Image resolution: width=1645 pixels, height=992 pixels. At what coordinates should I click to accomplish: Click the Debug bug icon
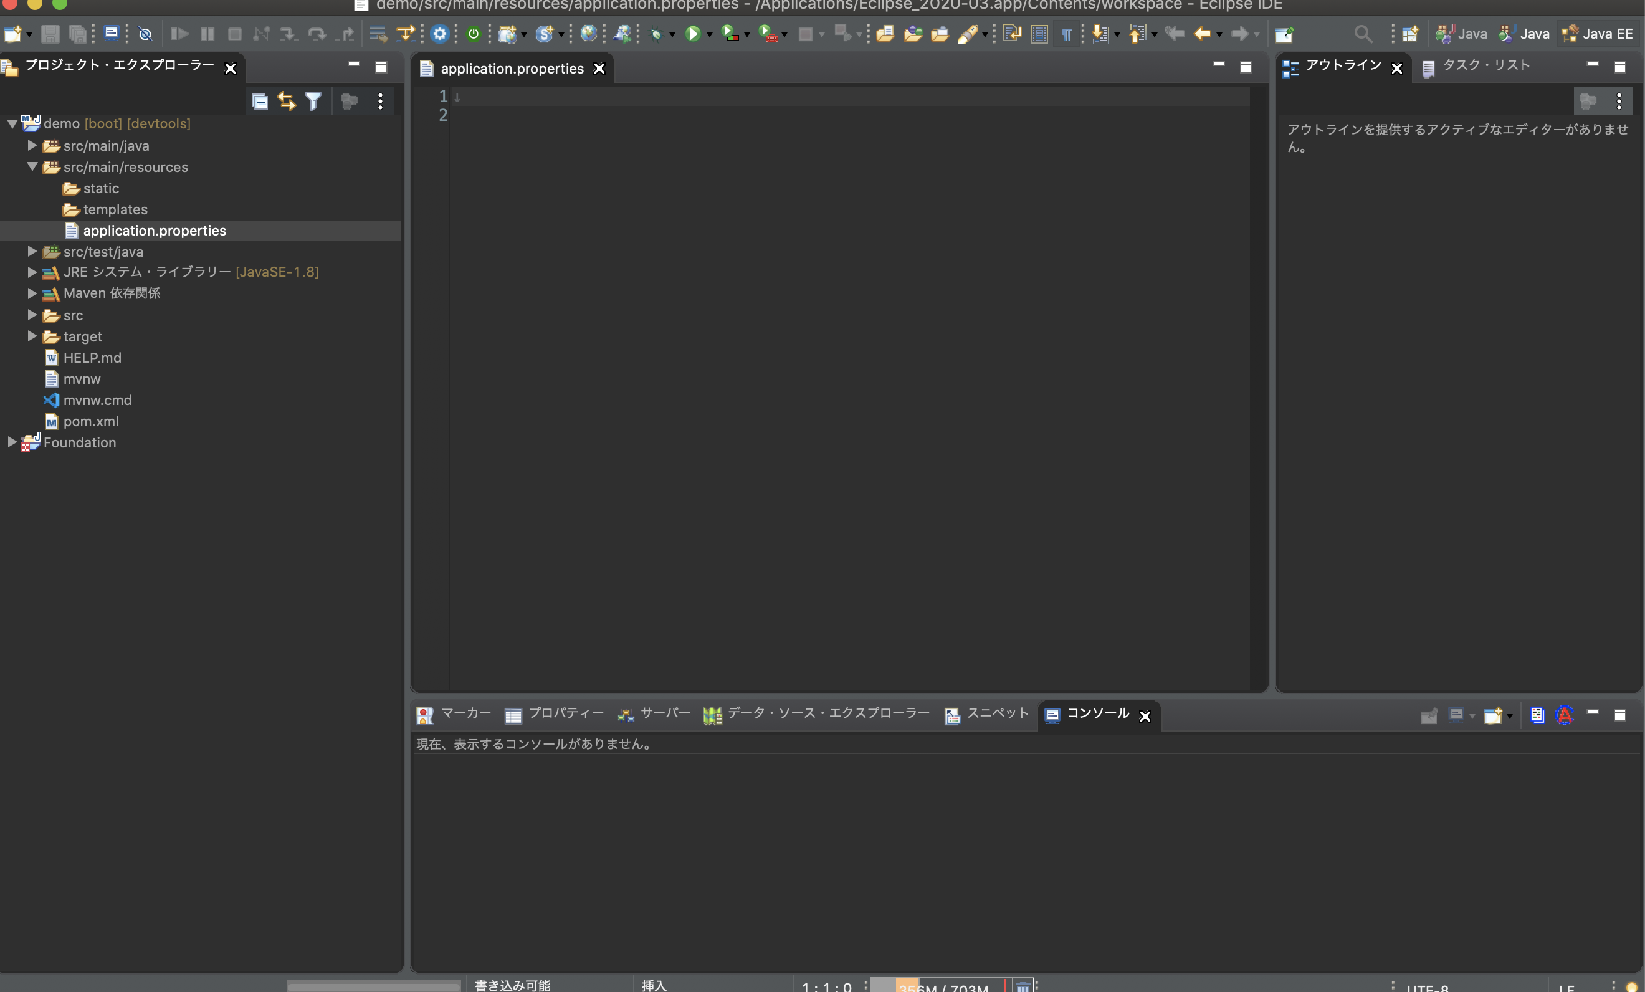[x=656, y=34]
